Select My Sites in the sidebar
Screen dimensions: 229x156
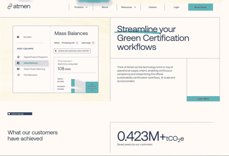point(27,37)
